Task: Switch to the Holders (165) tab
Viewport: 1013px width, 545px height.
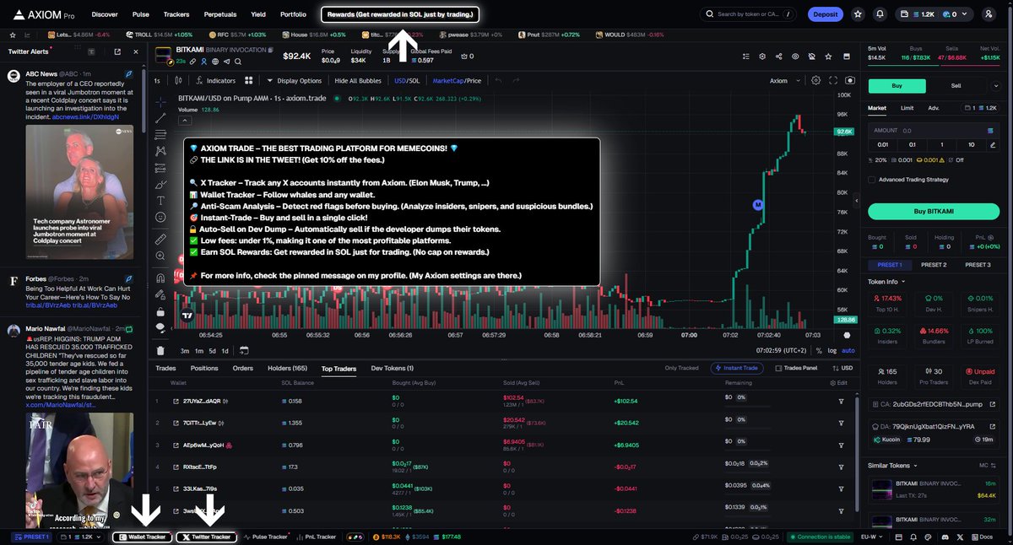Action: click(x=287, y=369)
